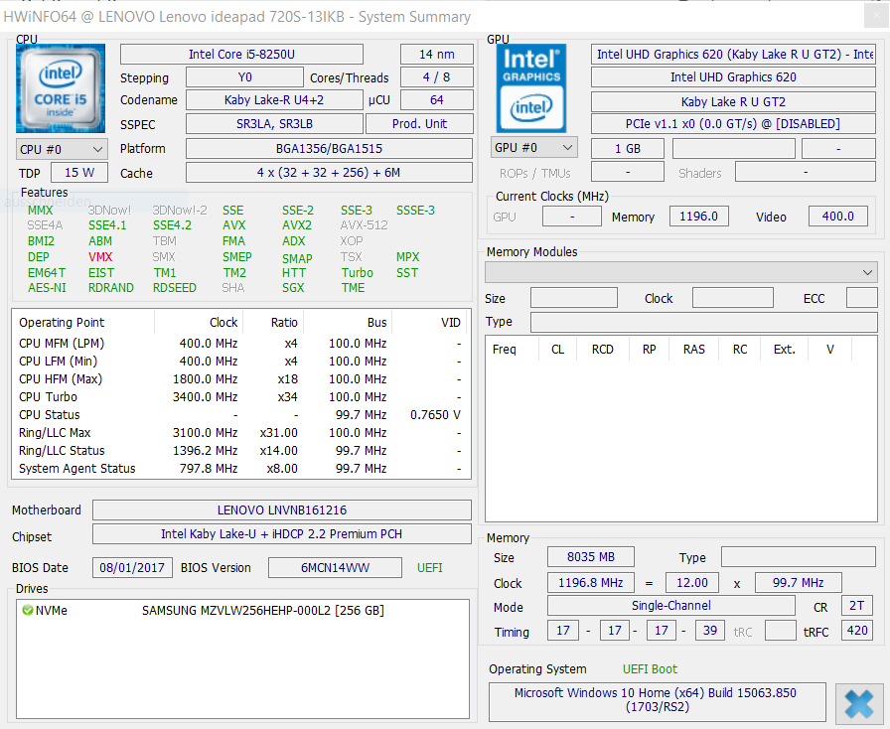
Task: Select the SAMSUNG MZVLW256HEHP drive entry
Action: 262,611
